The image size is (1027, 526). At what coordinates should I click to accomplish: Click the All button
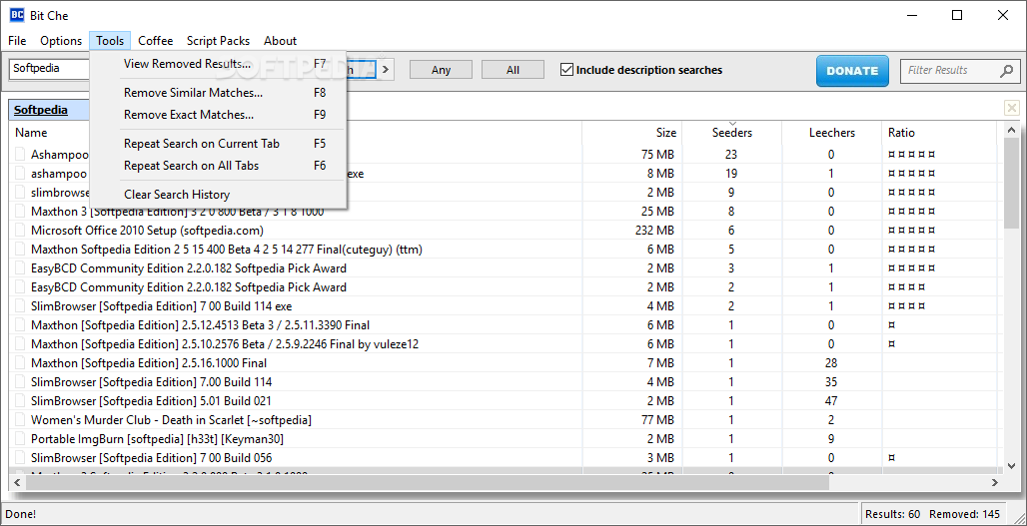513,69
